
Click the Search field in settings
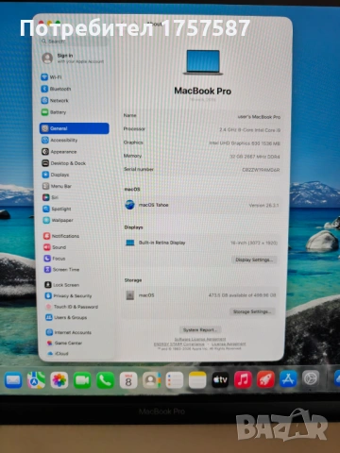[74, 42]
